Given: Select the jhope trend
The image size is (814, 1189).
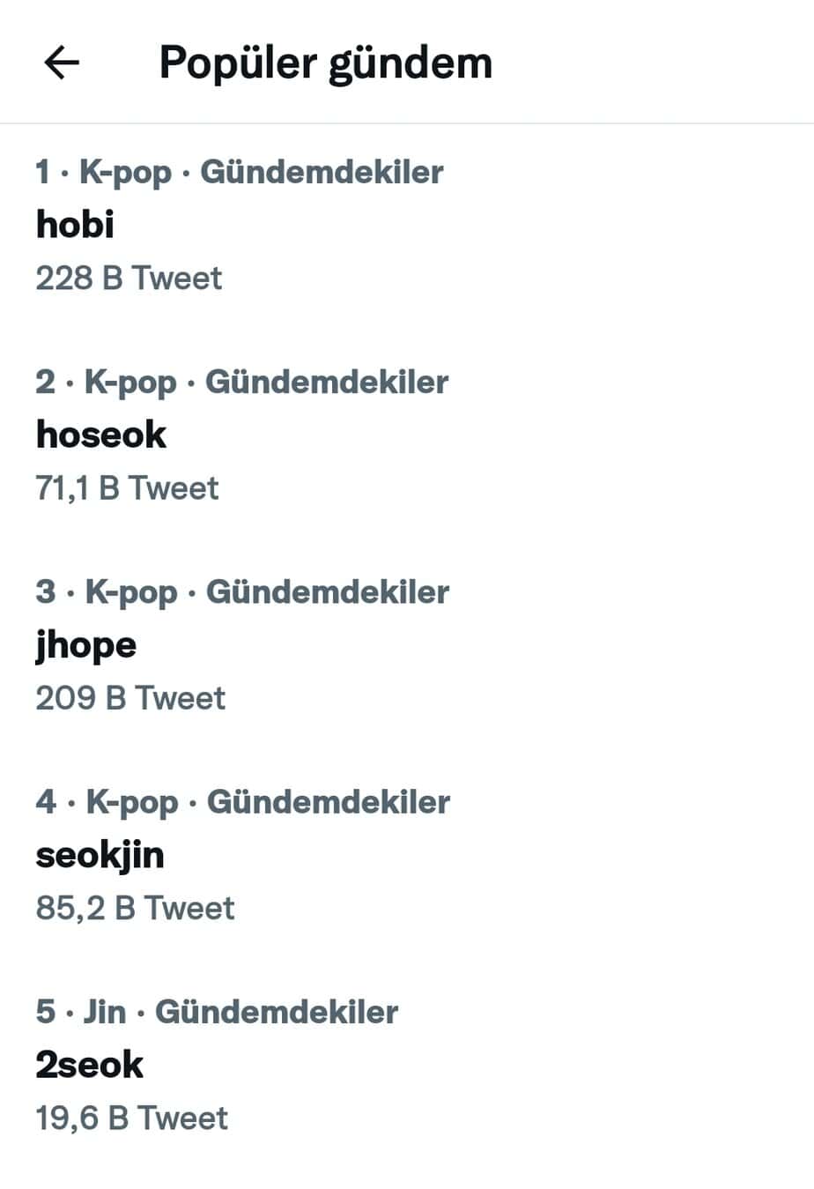Looking at the screenshot, I should pos(86,645).
